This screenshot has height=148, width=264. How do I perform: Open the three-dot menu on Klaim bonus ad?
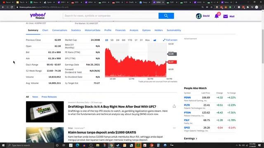(x=174, y=128)
